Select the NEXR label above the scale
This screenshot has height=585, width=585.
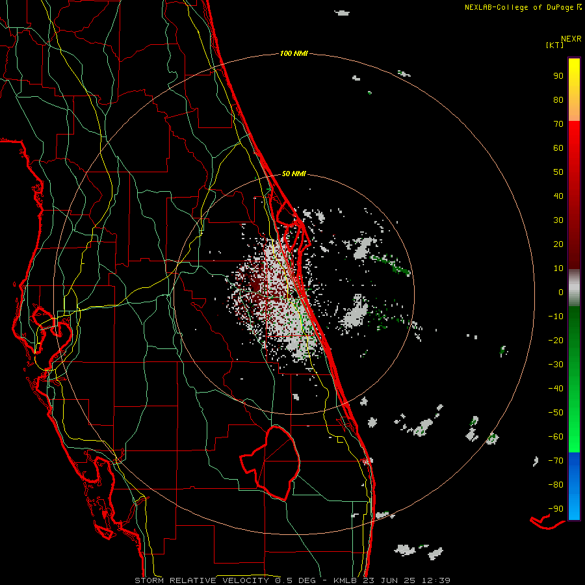[571, 39]
